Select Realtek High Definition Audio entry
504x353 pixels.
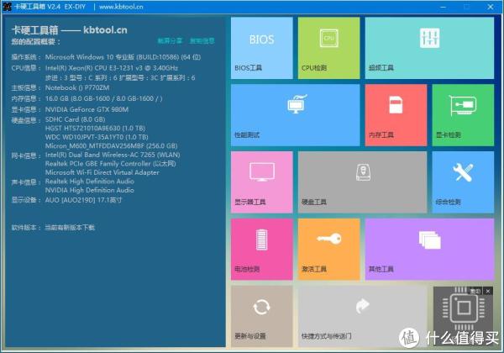coord(90,182)
